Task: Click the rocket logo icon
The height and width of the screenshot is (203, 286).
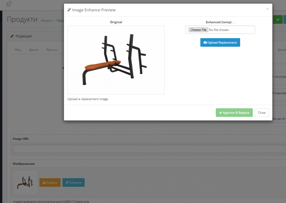Action: point(9,4)
